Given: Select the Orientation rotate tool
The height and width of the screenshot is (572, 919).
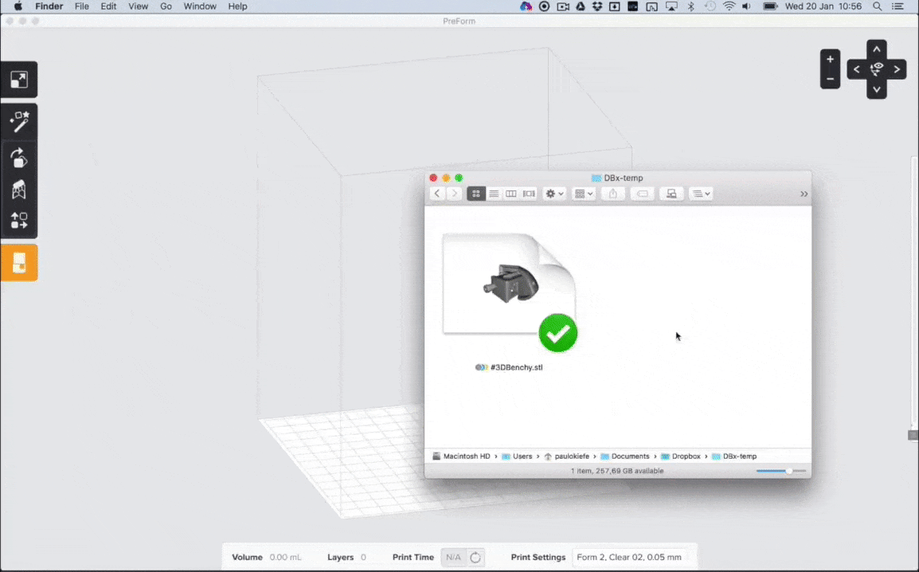Looking at the screenshot, I should [19, 159].
